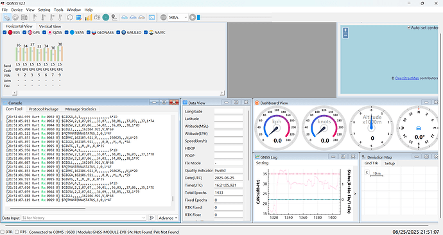Click the GNSS Log panel title icon
443x235 pixels.
257,157
